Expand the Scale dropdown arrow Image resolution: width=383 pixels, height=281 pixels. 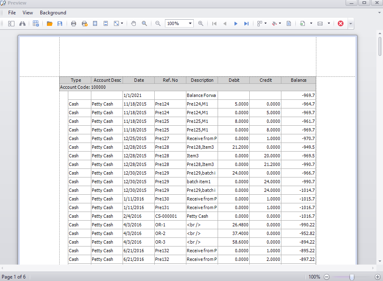[x=122, y=24]
